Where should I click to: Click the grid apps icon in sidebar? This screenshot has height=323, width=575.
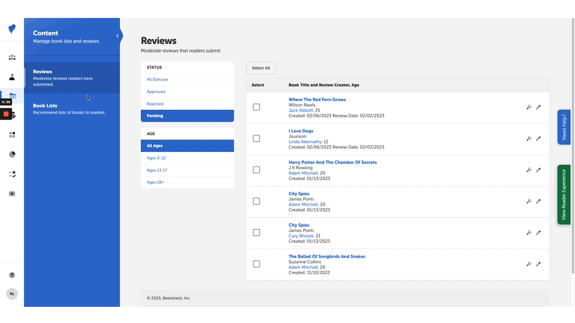click(x=12, y=135)
